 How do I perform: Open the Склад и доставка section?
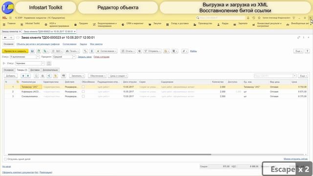click(178, 24)
